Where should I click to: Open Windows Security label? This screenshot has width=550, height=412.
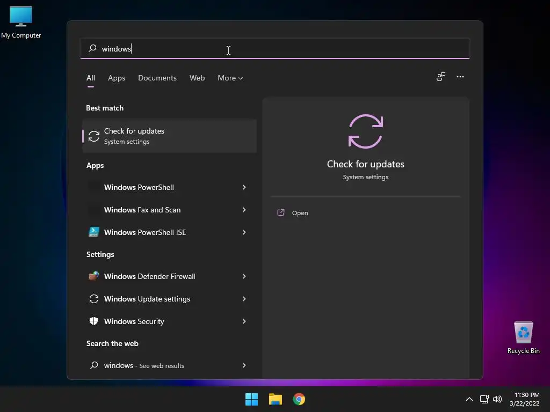coord(134,321)
